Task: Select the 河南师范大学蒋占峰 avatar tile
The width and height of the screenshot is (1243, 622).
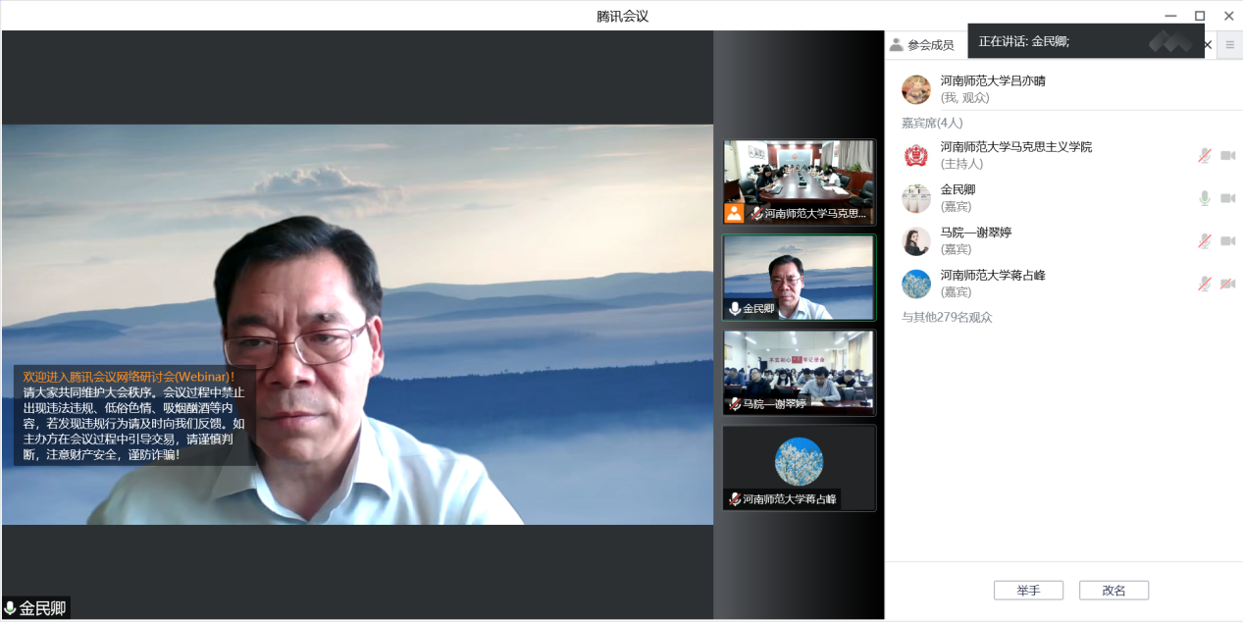Action: pyautogui.click(x=799, y=462)
